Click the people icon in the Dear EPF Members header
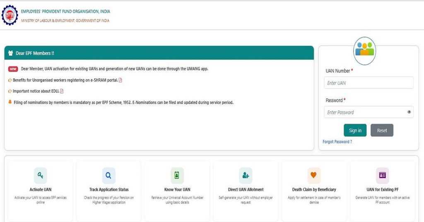 pyautogui.click(x=10, y=53)
